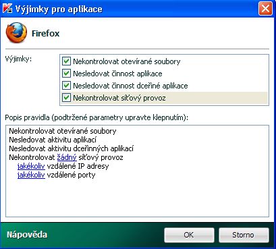Uncheck Nekontrolovat otevírané soubory checkbox
The width and height of the screenshot is (276, 249).
pos(66,61)
